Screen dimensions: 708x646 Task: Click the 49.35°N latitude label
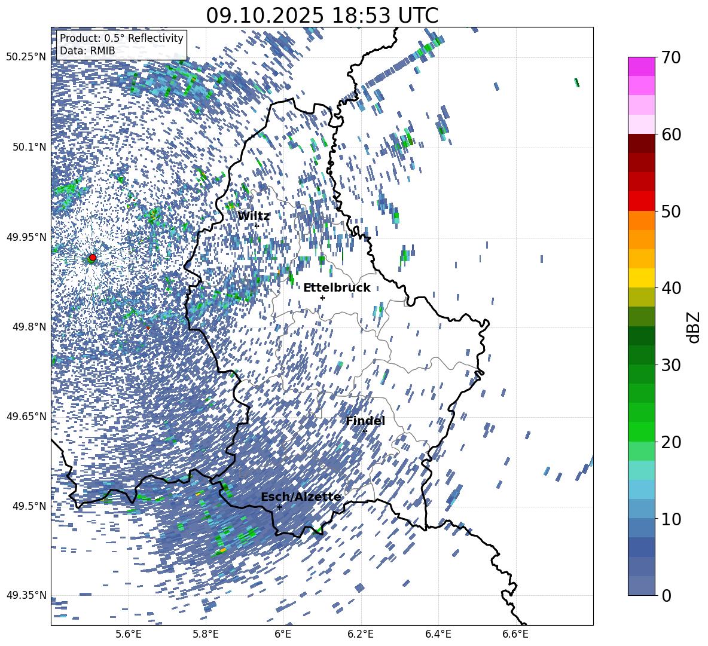tap(26, 595)
